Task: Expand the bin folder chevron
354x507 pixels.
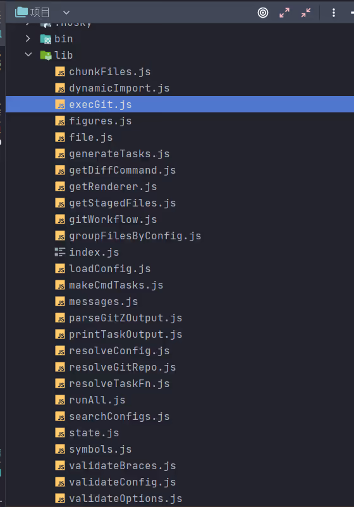Action: pyautogui.click(x=28, y=39)
